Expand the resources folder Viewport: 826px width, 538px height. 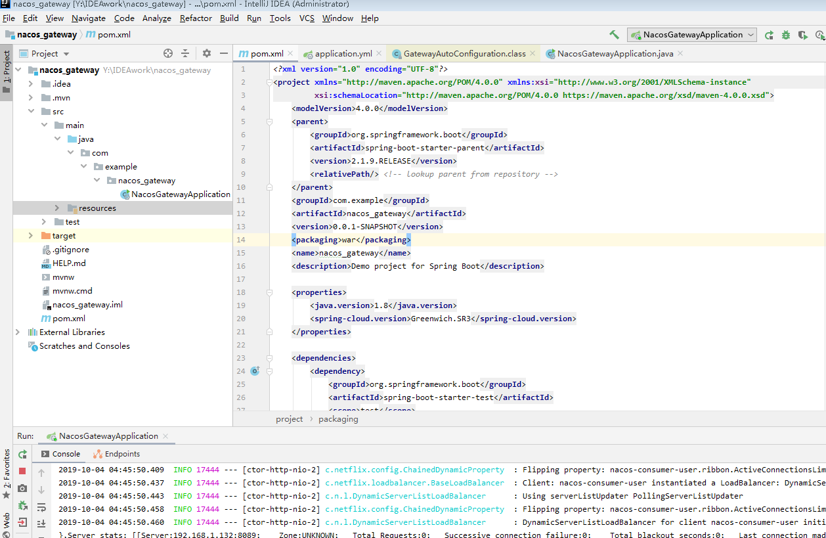pyautogui.click(x=57, y=208)
